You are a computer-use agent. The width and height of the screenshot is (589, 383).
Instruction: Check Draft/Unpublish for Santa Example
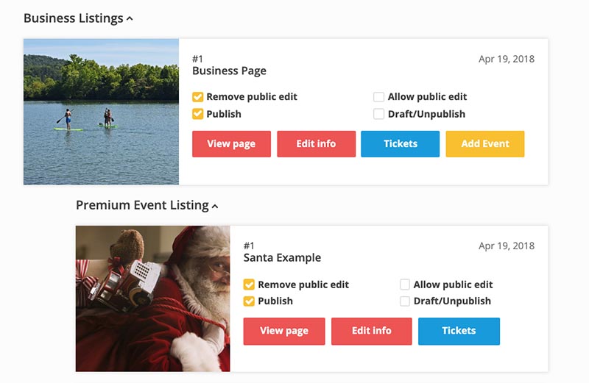click(x=404, y=301)
